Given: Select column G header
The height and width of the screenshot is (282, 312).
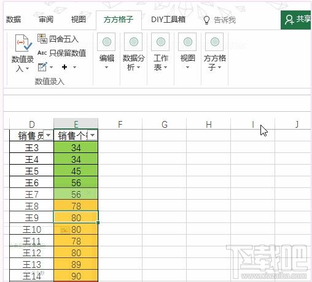Looking at the screenshot, I should 165,124.
